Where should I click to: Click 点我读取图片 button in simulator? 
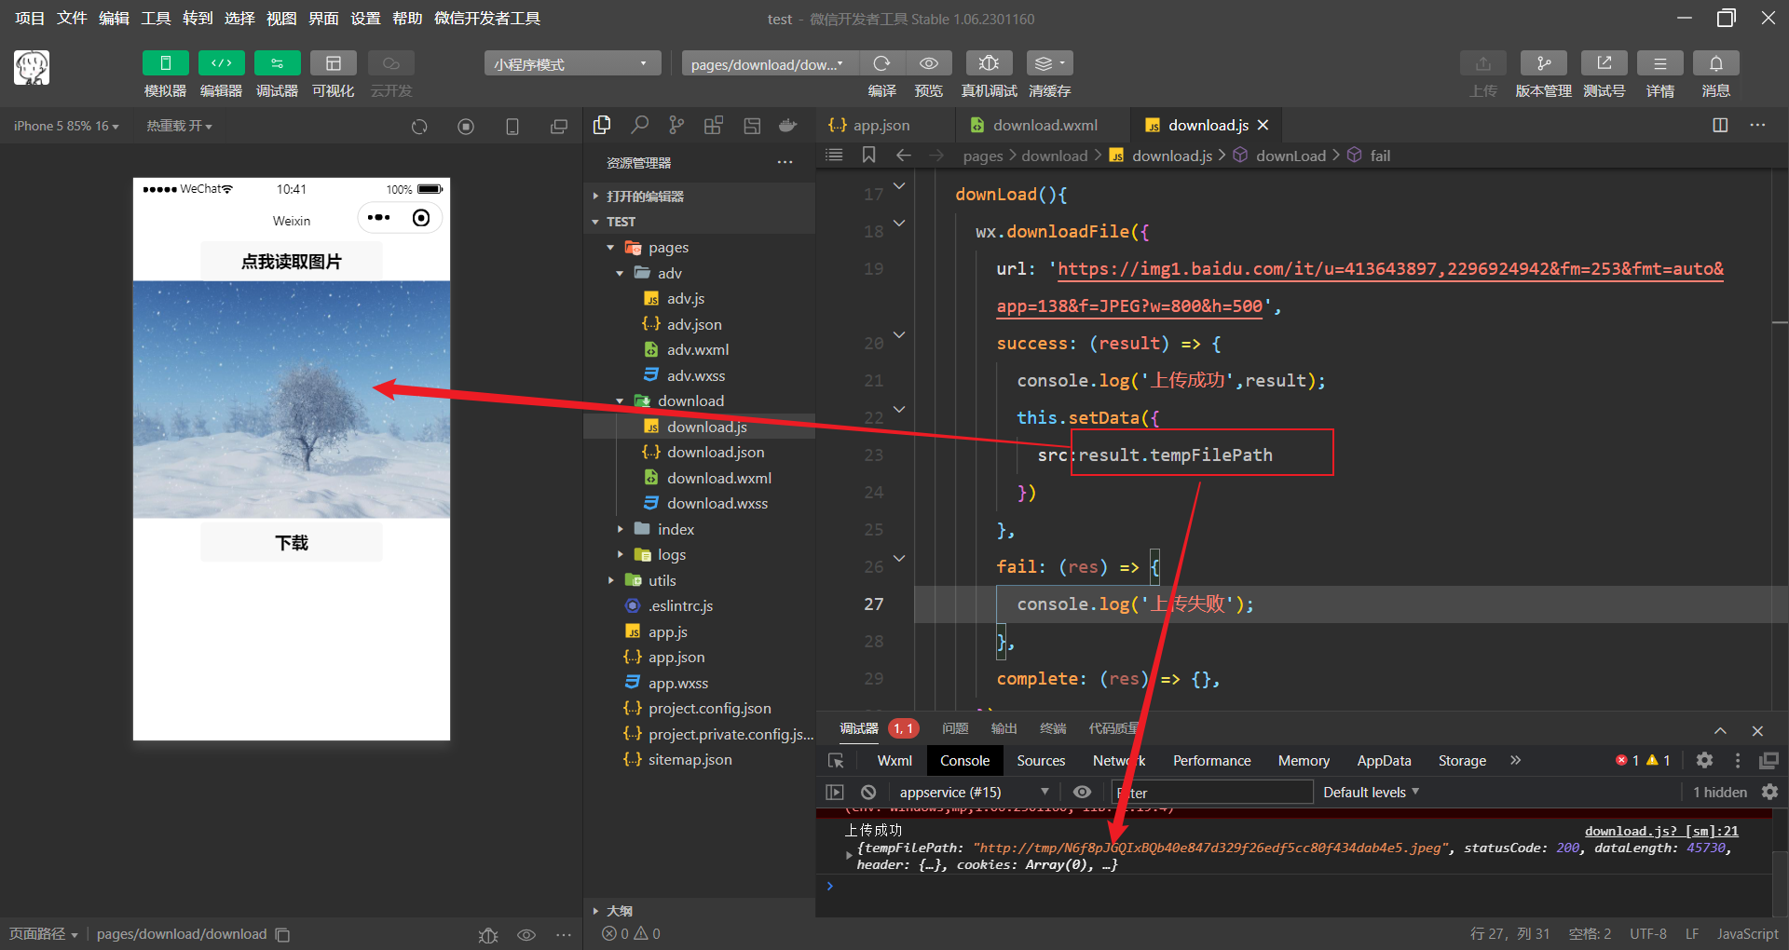(291, 262)
